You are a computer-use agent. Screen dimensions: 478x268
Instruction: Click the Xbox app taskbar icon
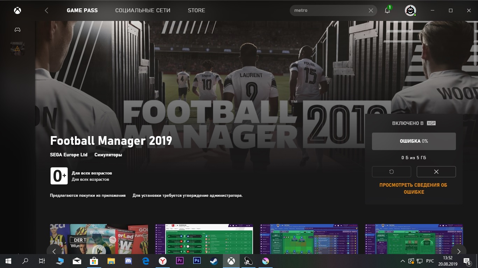click(x=231, y=261)
